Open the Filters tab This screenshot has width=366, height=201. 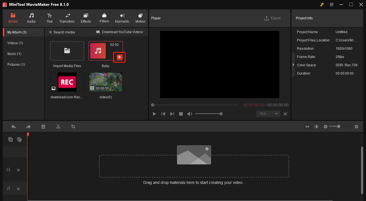point(104,18)
